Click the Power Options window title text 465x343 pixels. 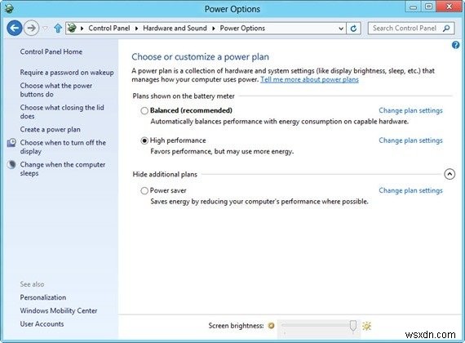pyautogui.click(x=232, y=9)
